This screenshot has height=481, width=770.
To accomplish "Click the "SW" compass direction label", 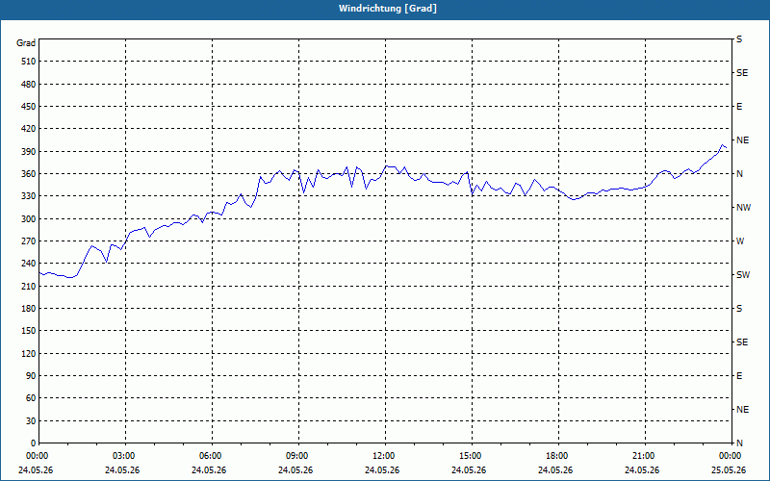I will tap(743, 275).
